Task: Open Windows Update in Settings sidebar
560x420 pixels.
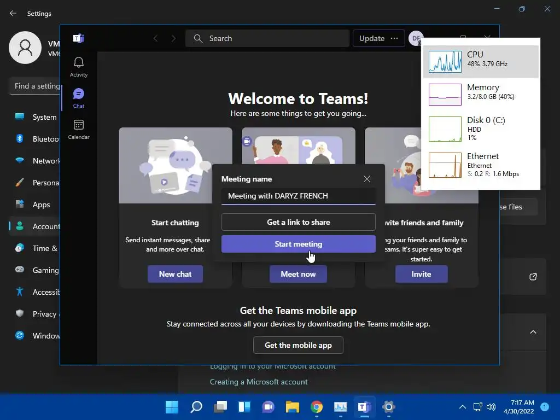Action: [36, 336]
